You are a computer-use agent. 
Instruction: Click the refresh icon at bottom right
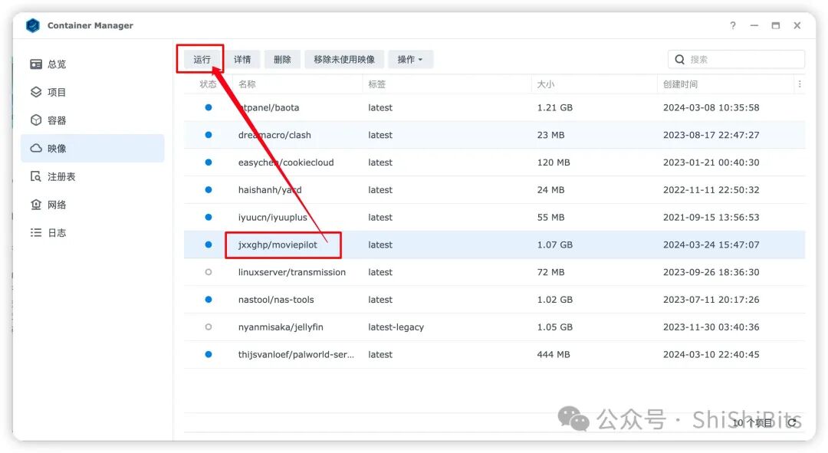tap(792, 422)
